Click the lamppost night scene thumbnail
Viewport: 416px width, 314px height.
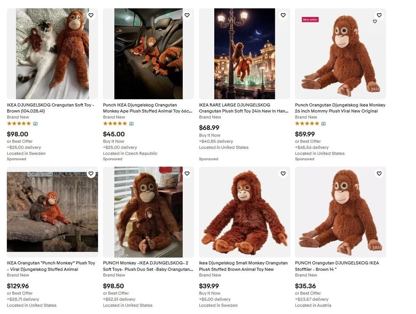pyautogui.click(x=244, y=53)
